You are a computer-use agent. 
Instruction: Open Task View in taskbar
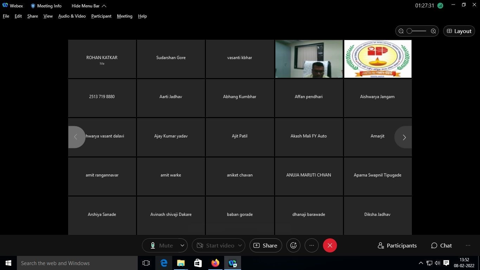146,263
